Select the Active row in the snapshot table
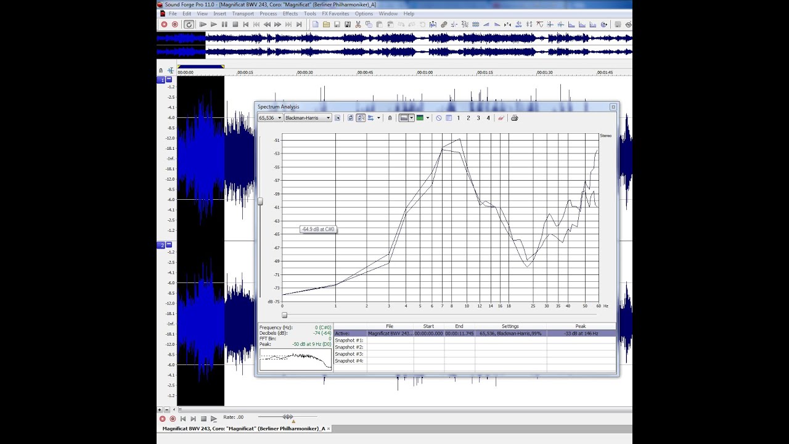 (475, 334)
